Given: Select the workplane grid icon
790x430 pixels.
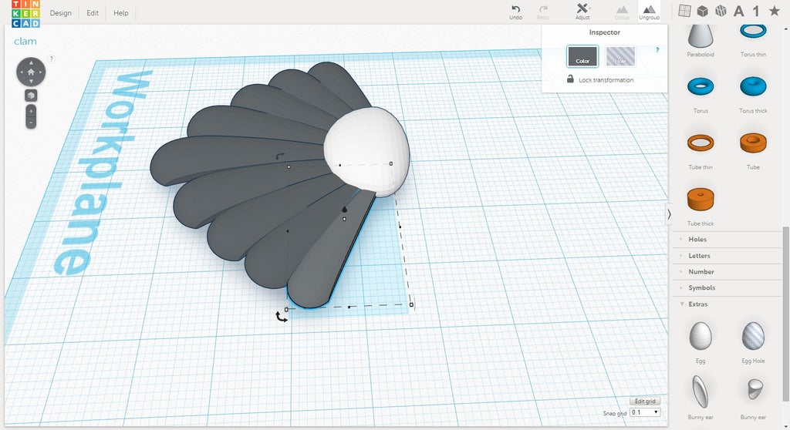Looking at the screenshot, I should click(x=684, y=11).
